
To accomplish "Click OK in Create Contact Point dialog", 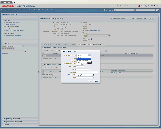I will click(90, 82).
